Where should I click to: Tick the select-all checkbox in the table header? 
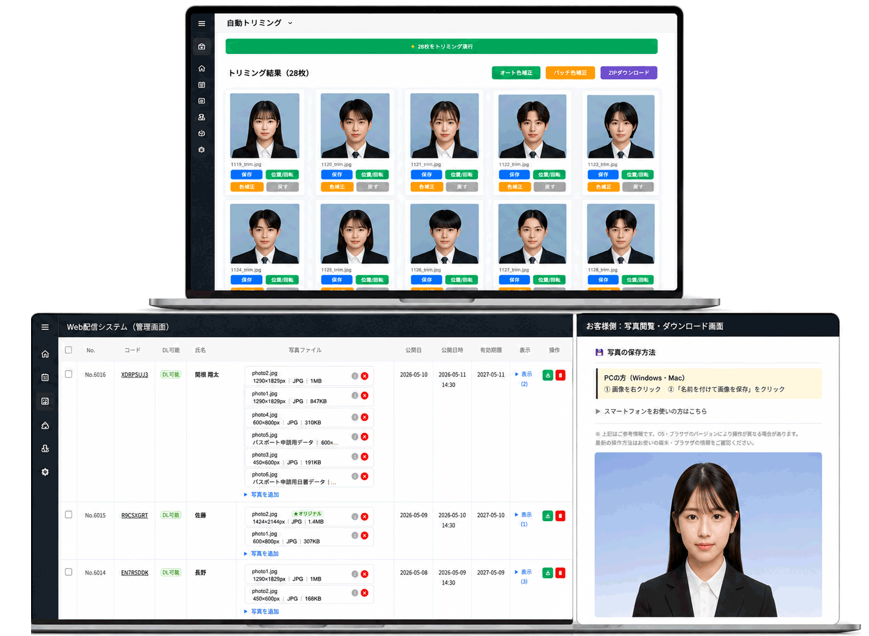tap(68, 350)
